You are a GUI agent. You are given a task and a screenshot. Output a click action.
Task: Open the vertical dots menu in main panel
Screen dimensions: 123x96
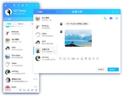click(x=30, y=5)
